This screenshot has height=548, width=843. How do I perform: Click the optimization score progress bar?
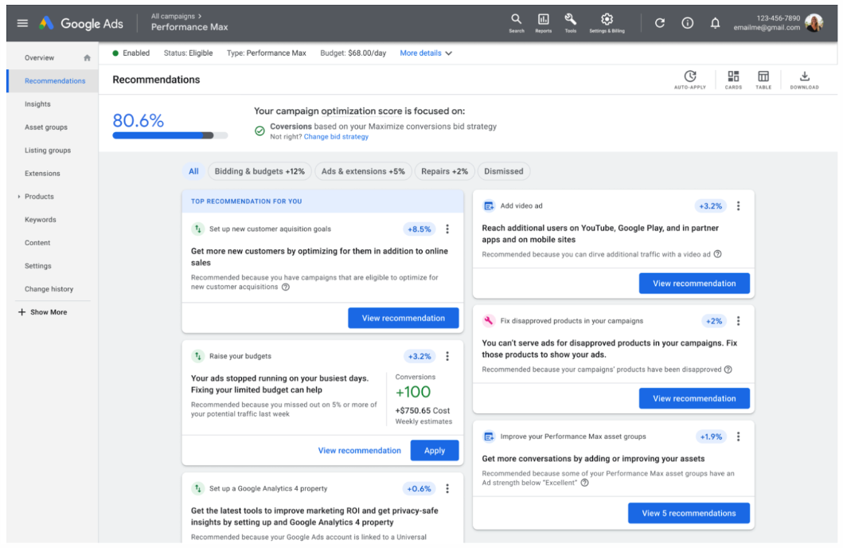(x=170, y=135)
